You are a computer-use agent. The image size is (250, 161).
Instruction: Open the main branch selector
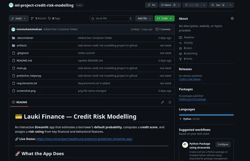pos(19,18)
